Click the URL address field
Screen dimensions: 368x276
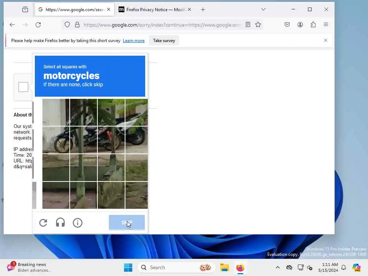pyautogui.click(x=162, y=25)
